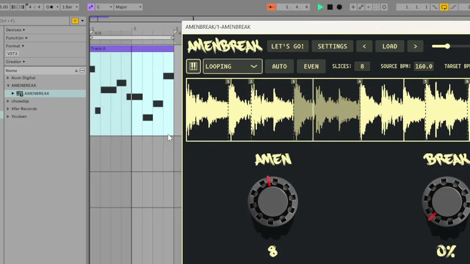
Task: Click slice marker 3 in the waveform
Action: 293,81
